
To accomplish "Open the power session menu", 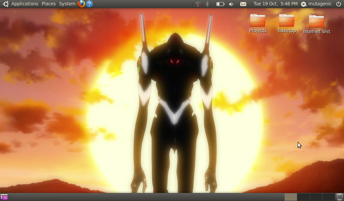I will pos(338,4).
